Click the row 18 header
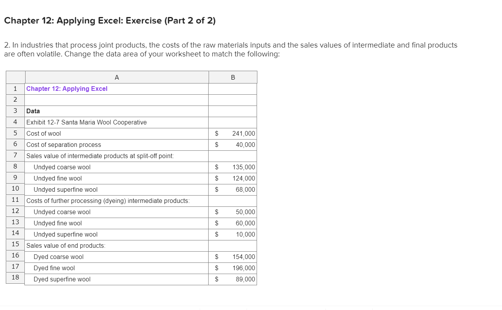The width and height of the screenshot is (502, 310). coord(15,279)
